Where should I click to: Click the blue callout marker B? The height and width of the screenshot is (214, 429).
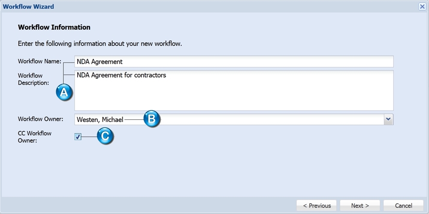[152, 119]
